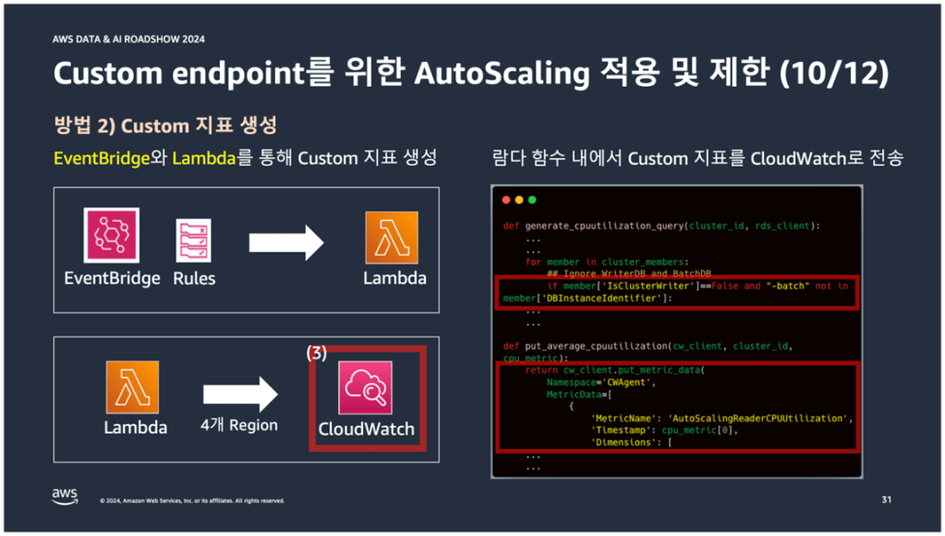Click the Rules checklist icon
The image size is (945, 536).
coord(194,240)
